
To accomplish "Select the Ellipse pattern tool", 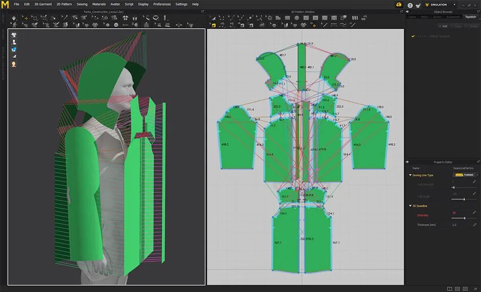I will point(297,18).
